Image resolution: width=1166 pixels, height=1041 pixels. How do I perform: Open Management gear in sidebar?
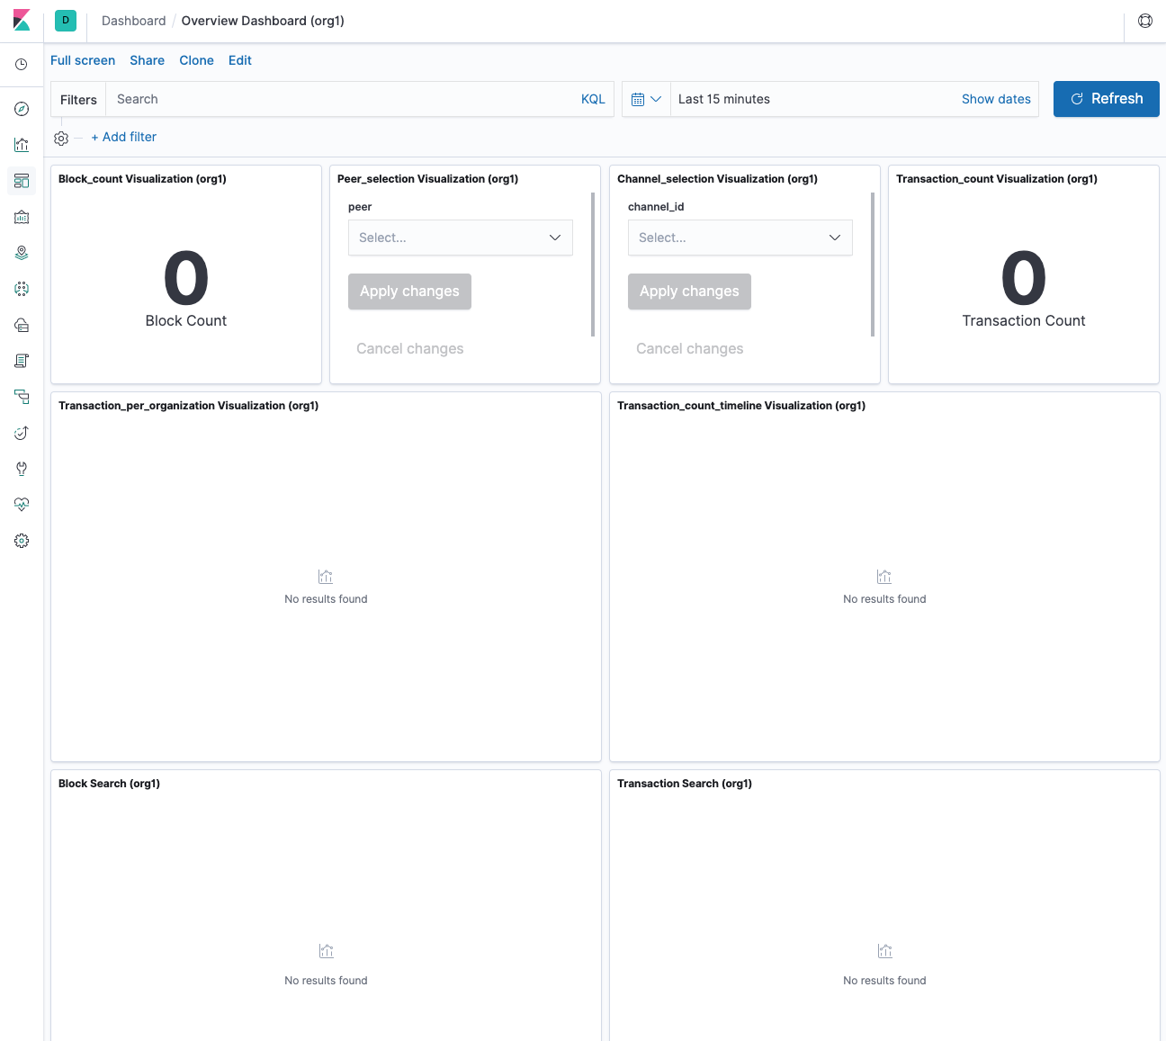(x=22, y=541)
